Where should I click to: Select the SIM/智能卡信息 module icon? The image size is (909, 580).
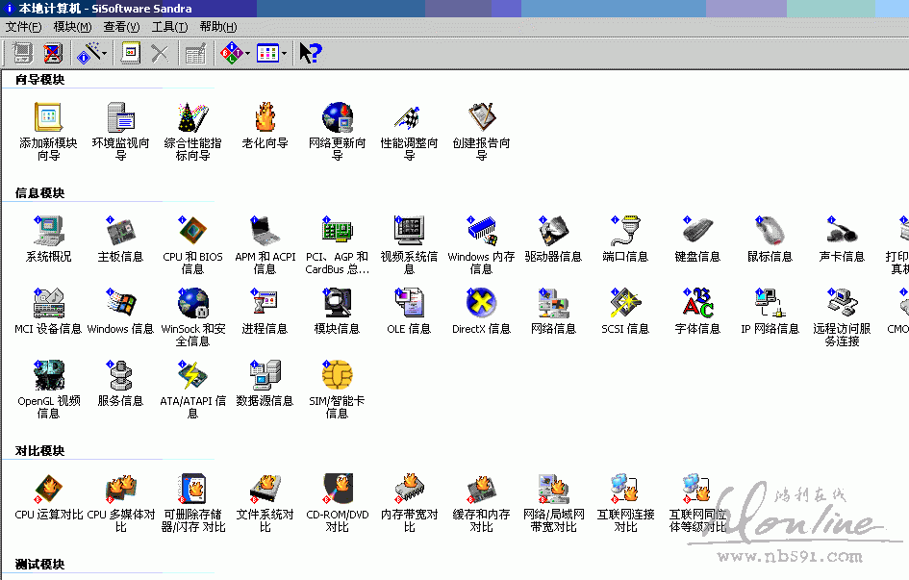(337, 376)
